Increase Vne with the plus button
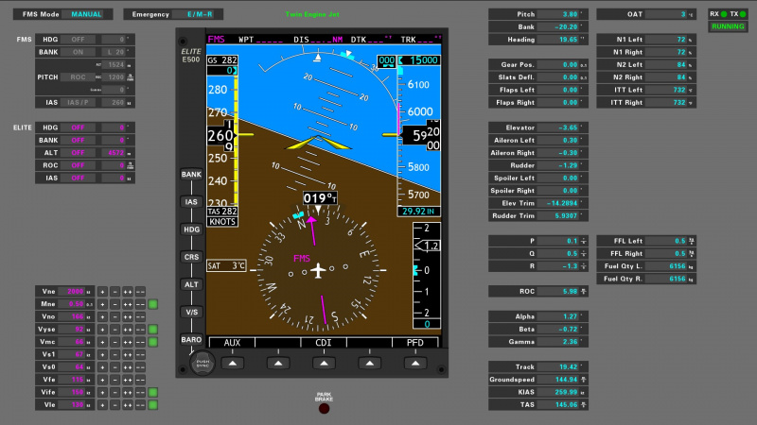This screenshot has height=425, width=757. click(x=103, y=292)
